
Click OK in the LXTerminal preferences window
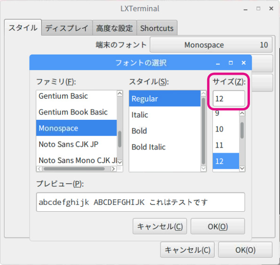pos(245,250)
